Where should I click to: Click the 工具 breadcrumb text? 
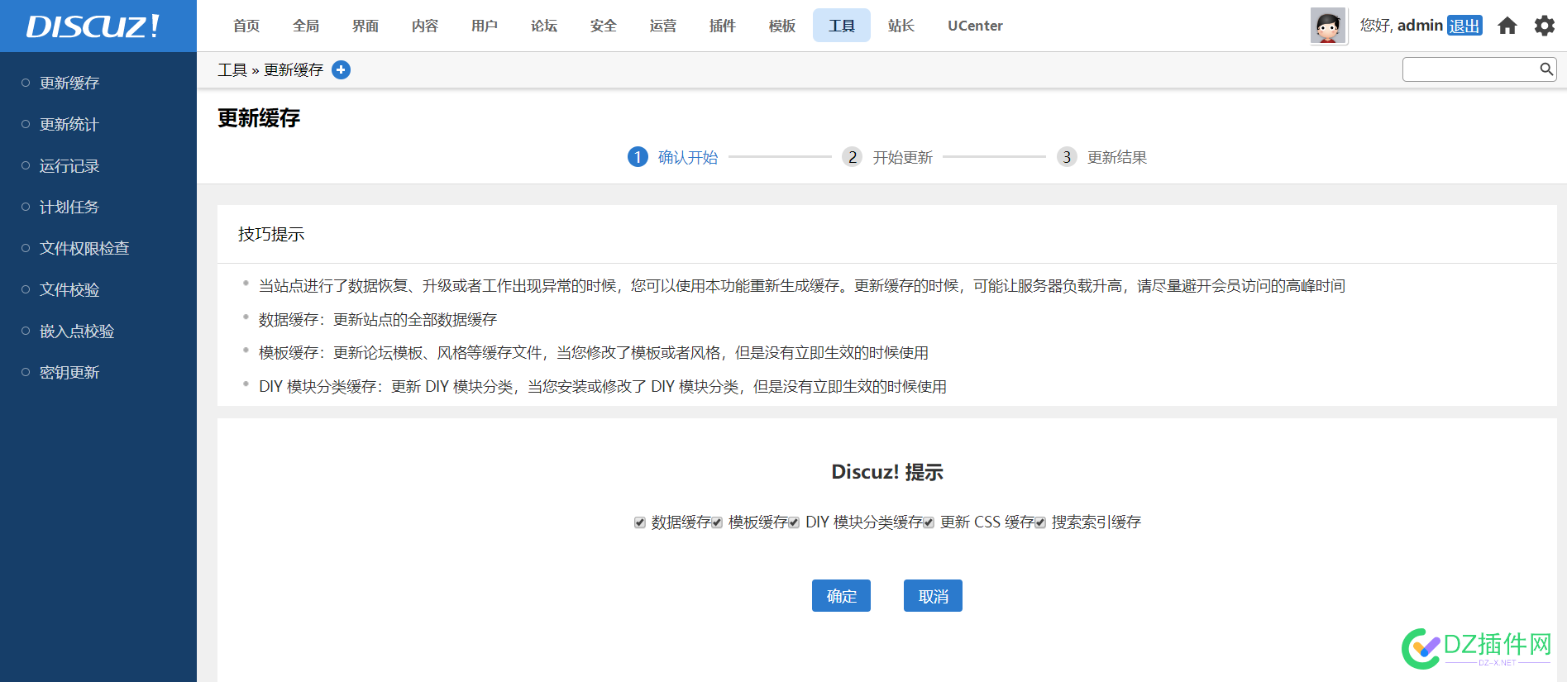(232, 70)
